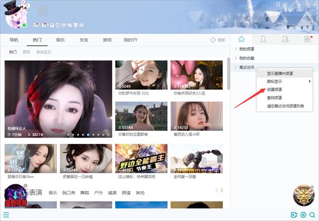
Task: Open the home channel tab icon
Action: (241, 39)
